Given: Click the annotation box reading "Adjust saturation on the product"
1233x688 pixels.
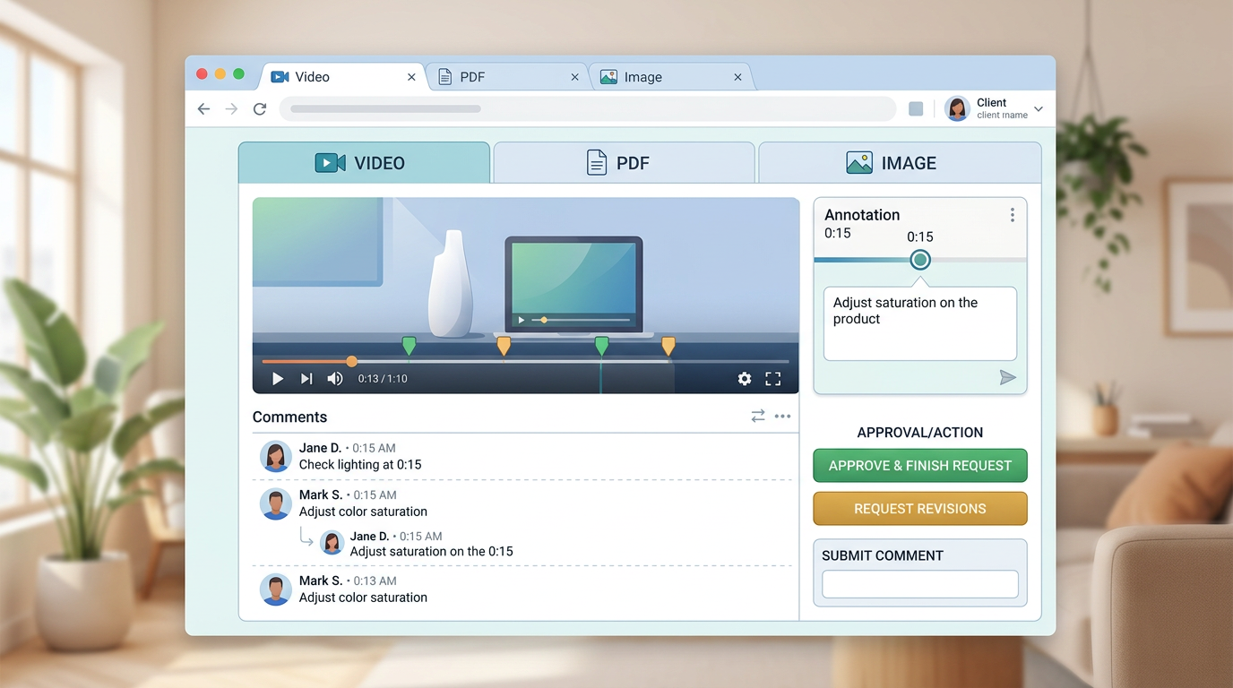Looking at the screenshot, I should [x=920, y=323].
